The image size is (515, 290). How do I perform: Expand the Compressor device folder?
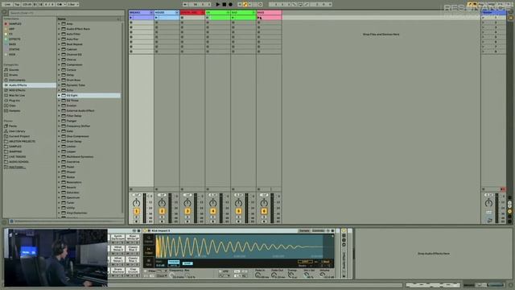click(60, 64)
